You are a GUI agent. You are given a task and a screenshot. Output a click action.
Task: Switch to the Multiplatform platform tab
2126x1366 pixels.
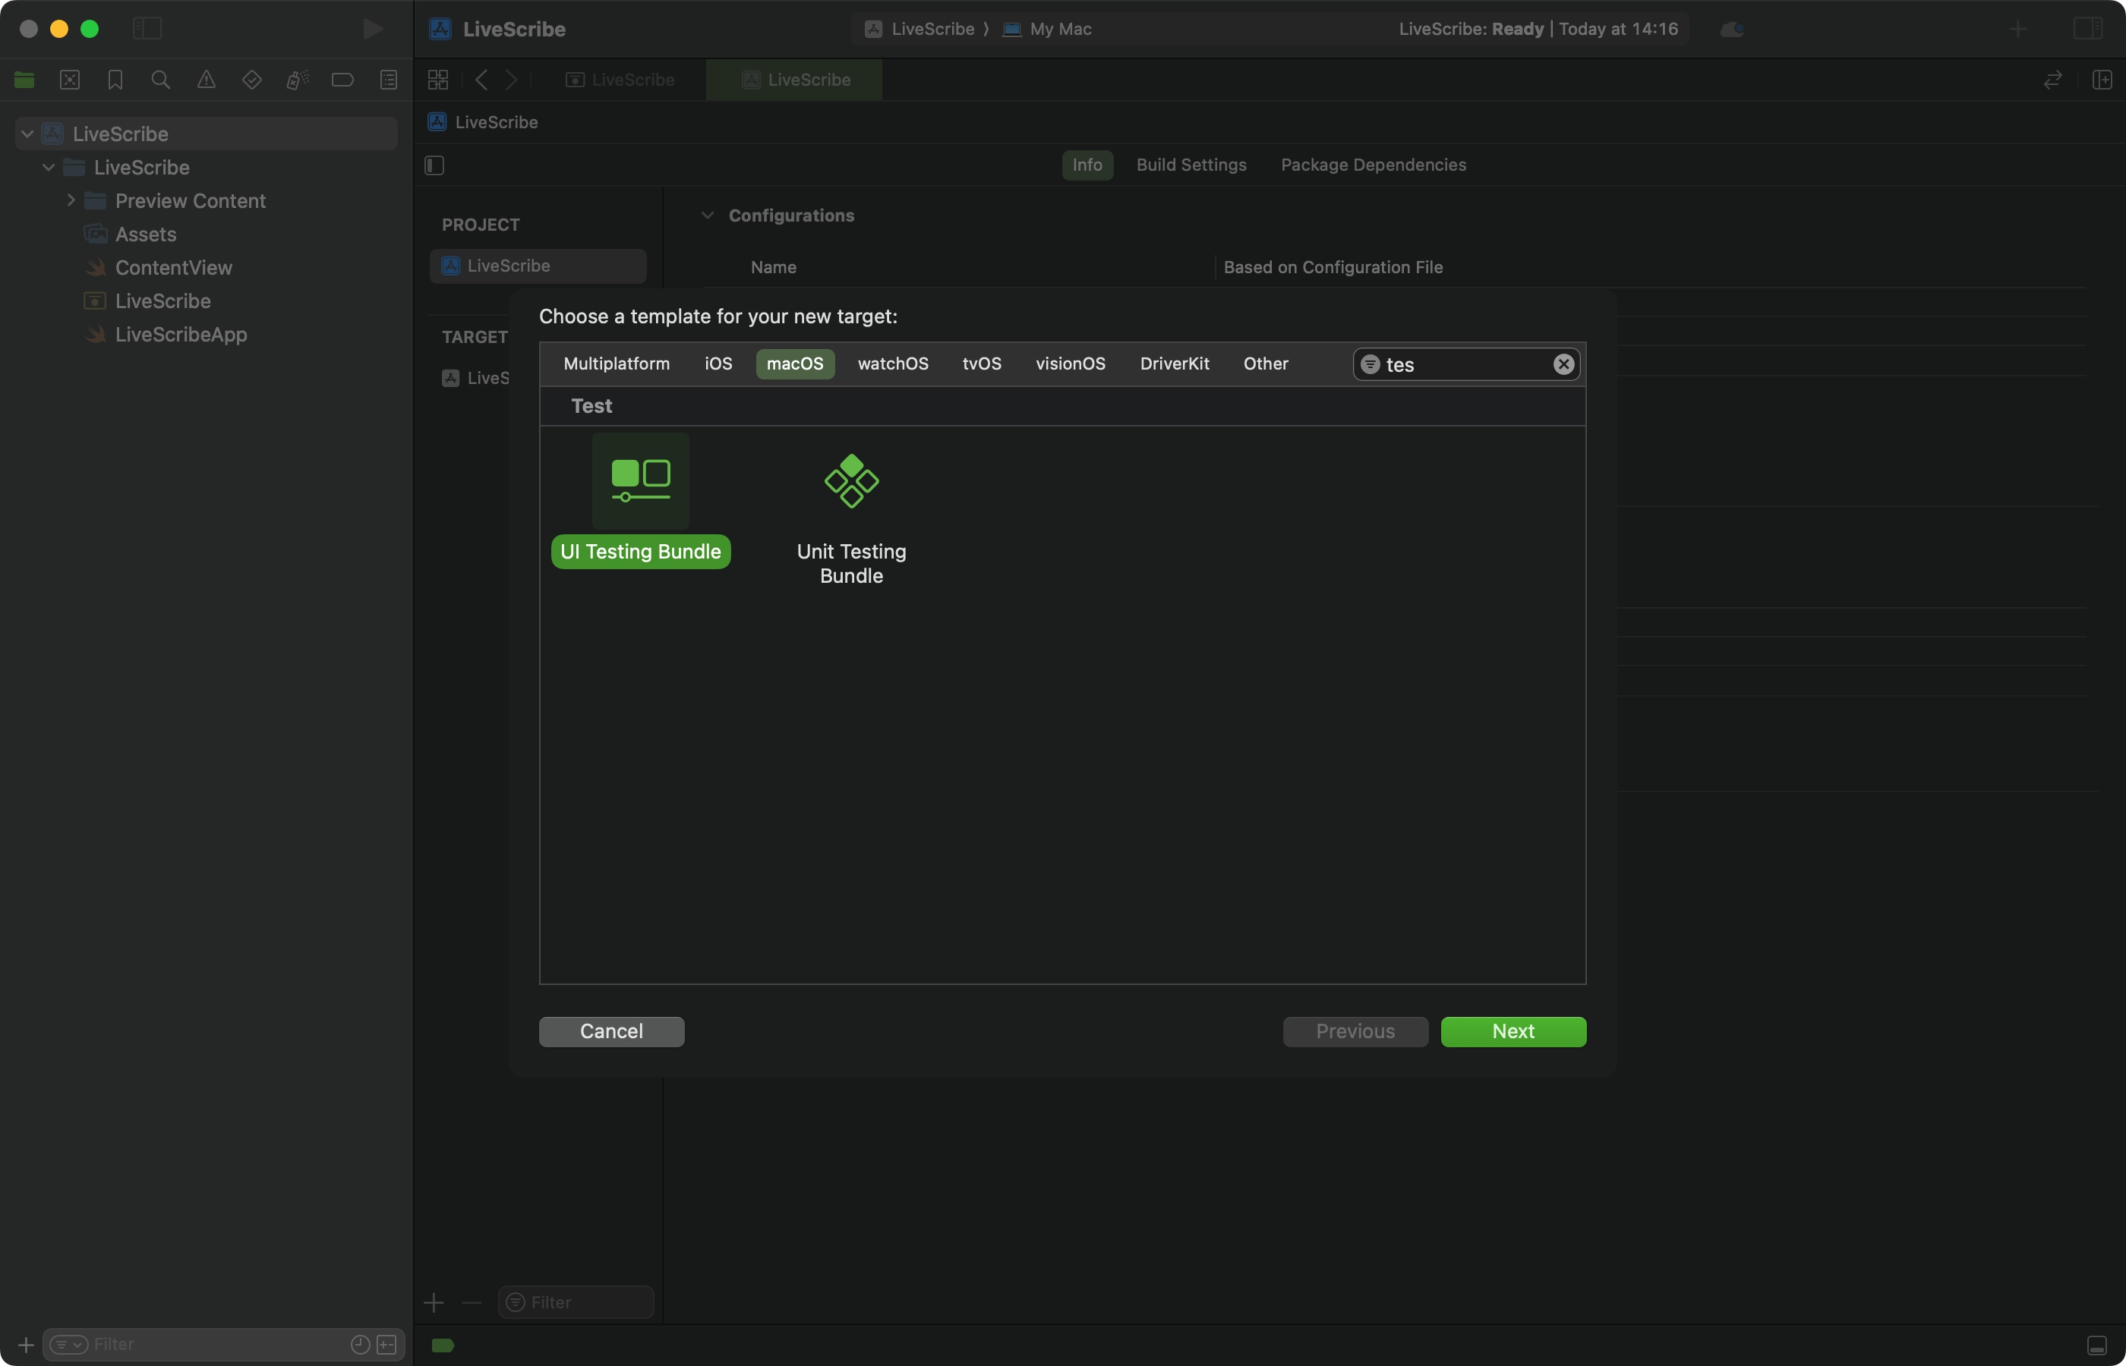(x=616, y=364)
